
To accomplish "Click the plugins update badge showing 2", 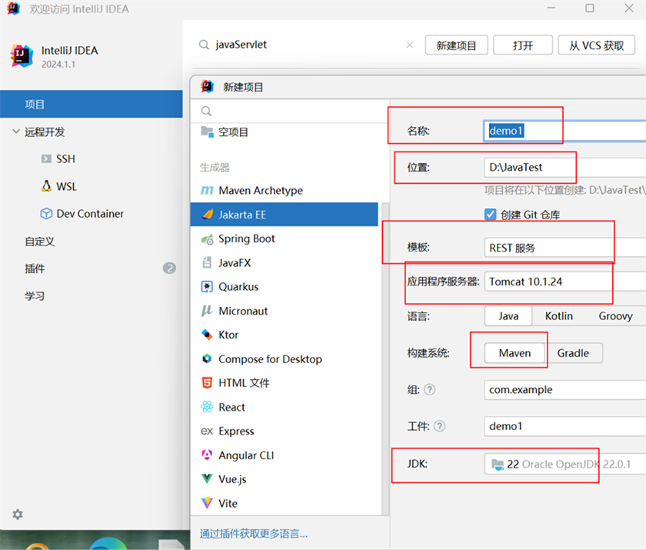I will click(169, 268).
